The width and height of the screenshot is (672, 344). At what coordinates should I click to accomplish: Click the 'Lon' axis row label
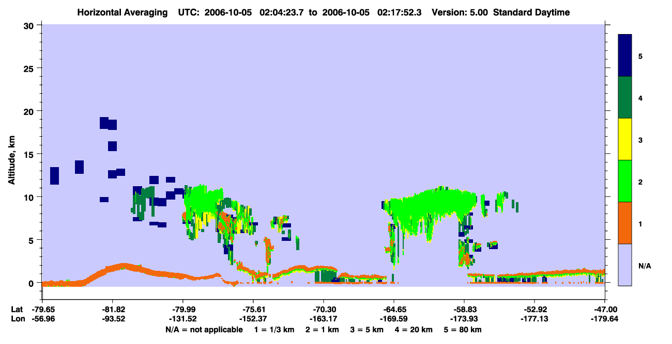(17, 319)
